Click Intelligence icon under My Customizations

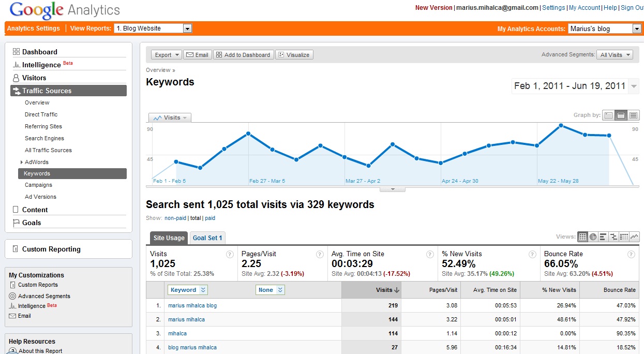pyautogui.click(x=12, y=306)
